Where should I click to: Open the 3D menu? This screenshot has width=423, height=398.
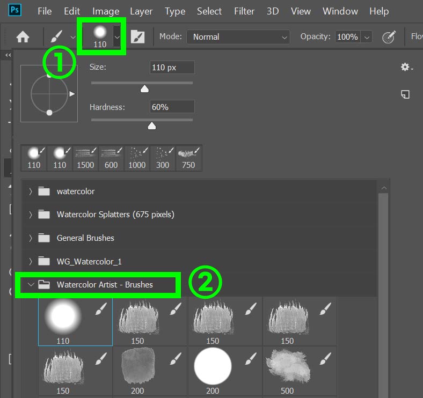tap(273, 11)
